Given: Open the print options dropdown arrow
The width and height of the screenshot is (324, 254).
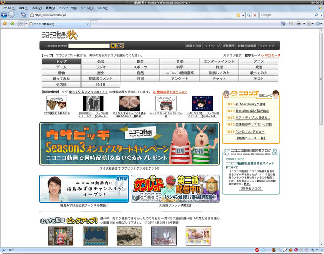Looking at the screenshot, I should click(x=304, y=24).
